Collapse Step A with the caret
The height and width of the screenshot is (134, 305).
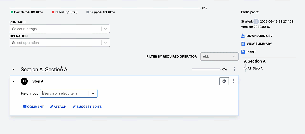click(14, 81)
